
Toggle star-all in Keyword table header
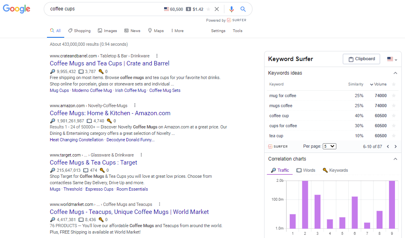(x=394, y=84)
